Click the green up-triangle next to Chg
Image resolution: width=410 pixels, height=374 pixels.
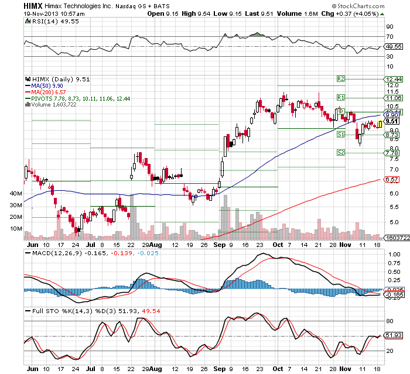[x=382, y=14]
